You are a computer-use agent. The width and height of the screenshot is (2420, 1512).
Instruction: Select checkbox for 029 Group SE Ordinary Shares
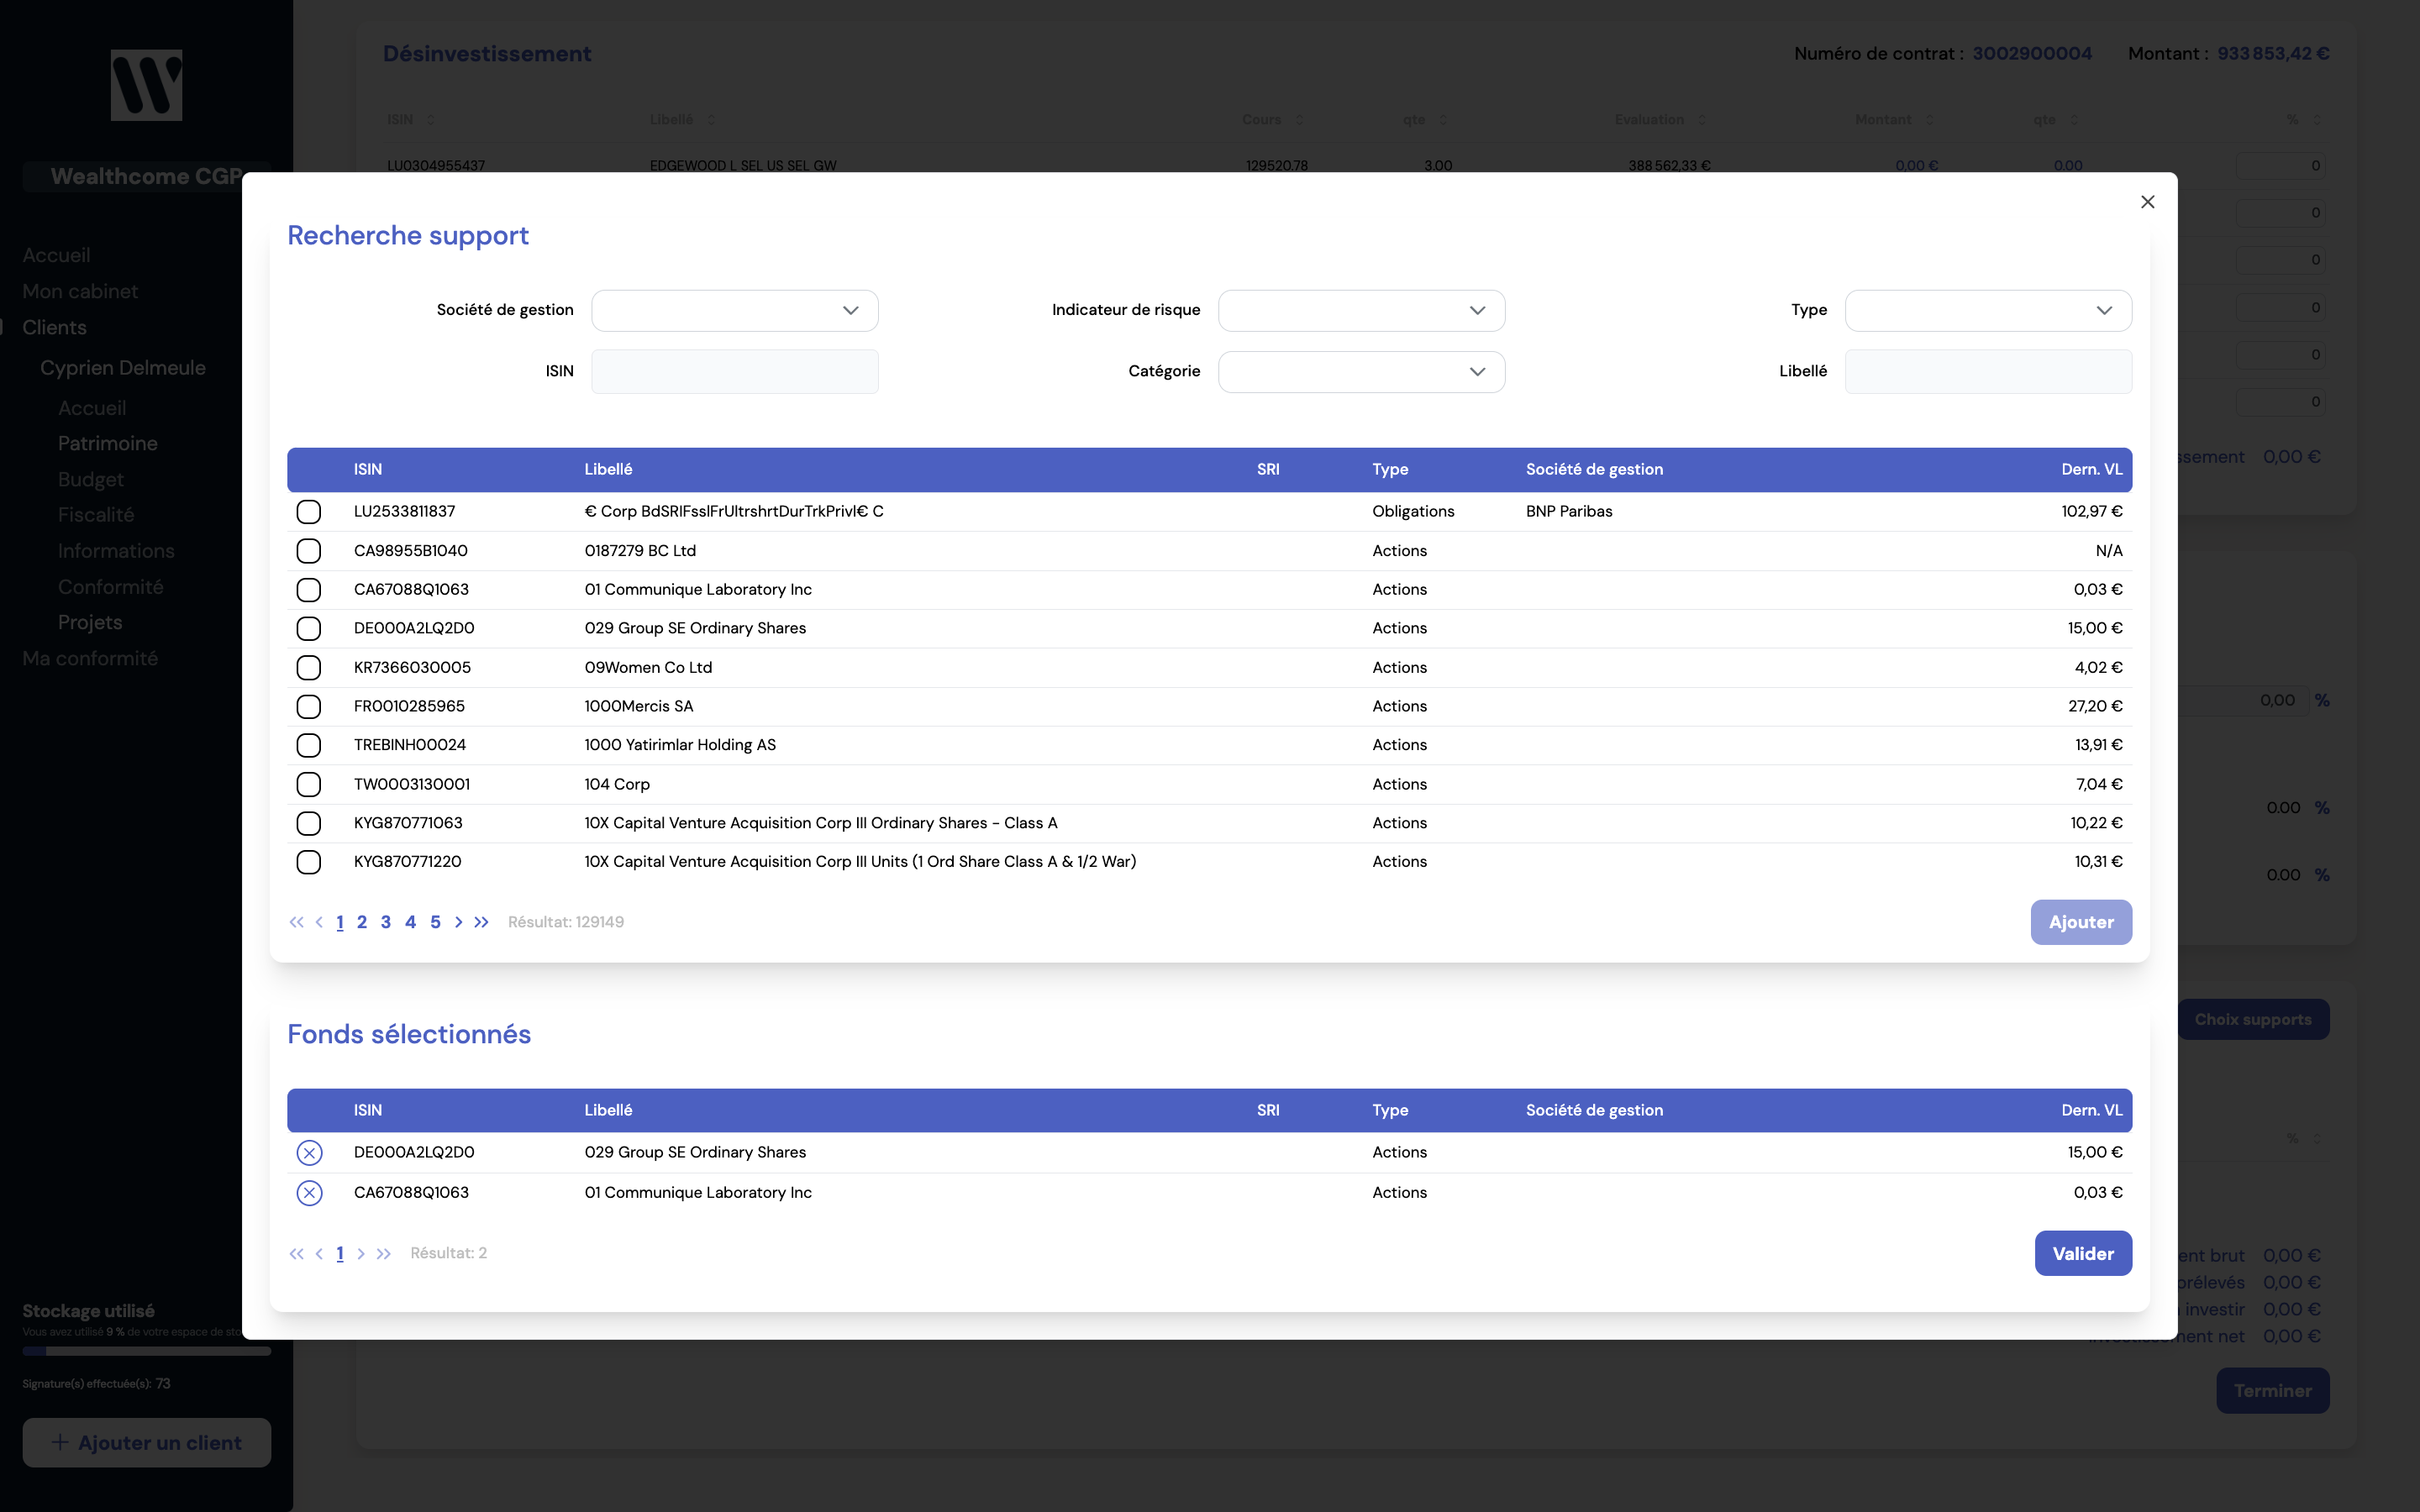click(309, 629)
